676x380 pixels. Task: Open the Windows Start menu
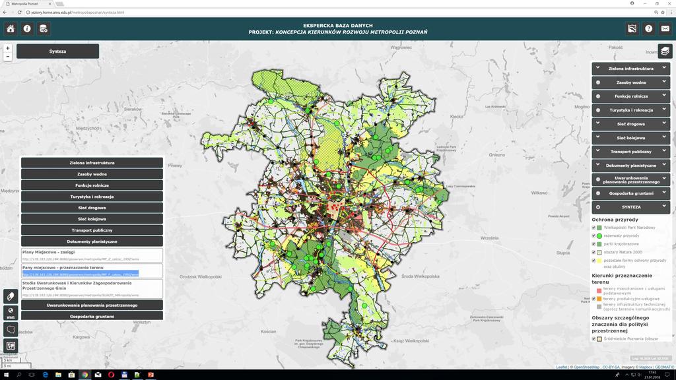point(6,375)
